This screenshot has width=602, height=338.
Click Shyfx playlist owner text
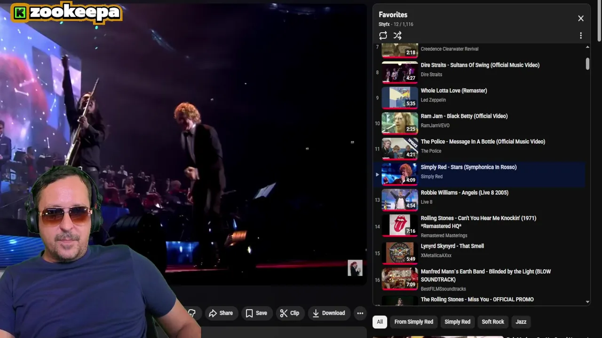tap(384, 24)
